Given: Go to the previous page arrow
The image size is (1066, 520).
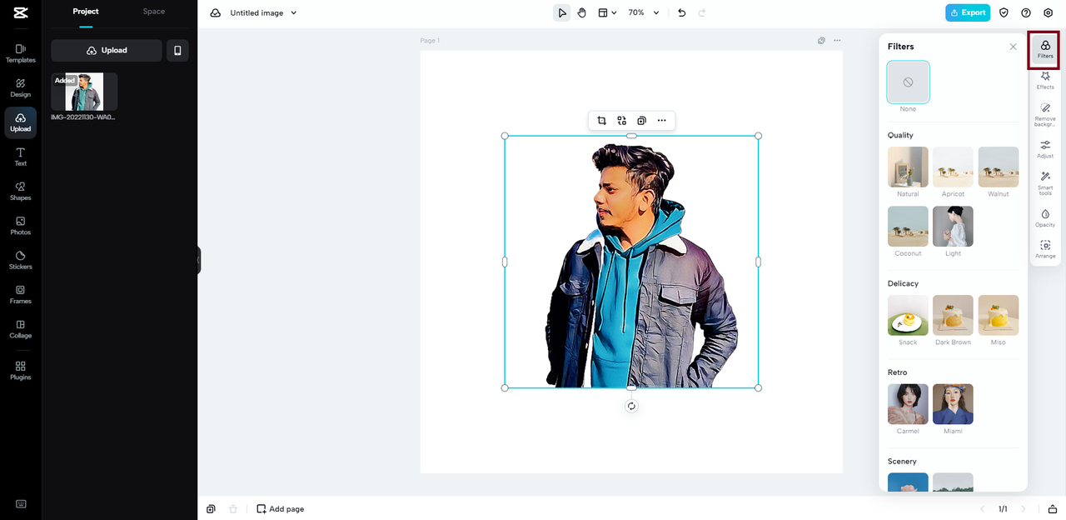Looking at the screenshot, I should (982, 508).
